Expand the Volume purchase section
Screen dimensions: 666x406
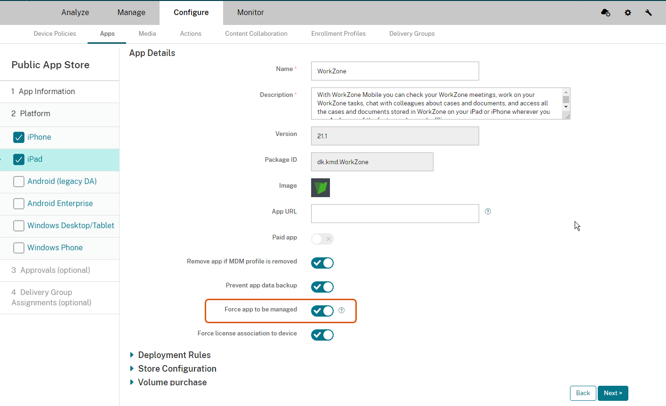168,382
